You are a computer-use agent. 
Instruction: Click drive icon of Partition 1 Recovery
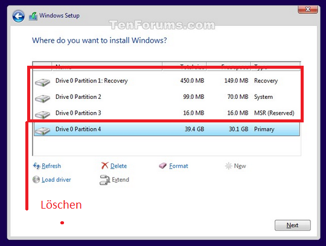coord(43,82)
